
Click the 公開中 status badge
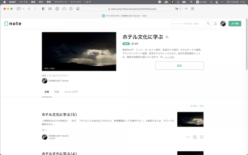tap(126, 44)
